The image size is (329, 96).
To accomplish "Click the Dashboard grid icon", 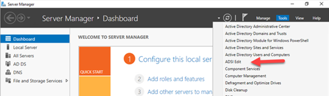I will click(8, 39).
